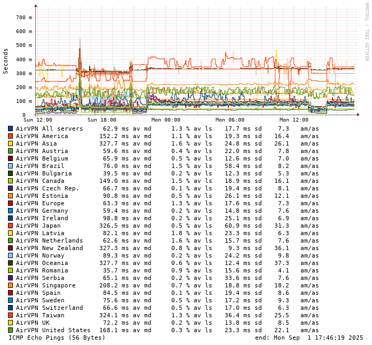
Task: Click the AirVPN Spain legend swatch
Action: pos(11,293)
